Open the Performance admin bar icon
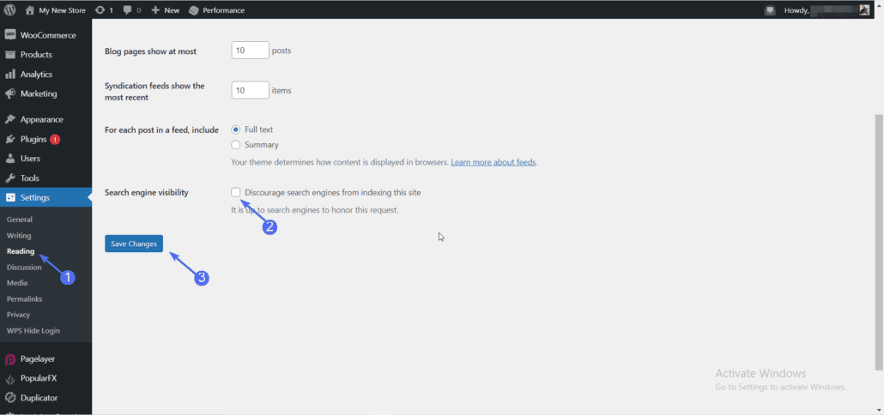This screenshot has height=415, width=884. 193,10
